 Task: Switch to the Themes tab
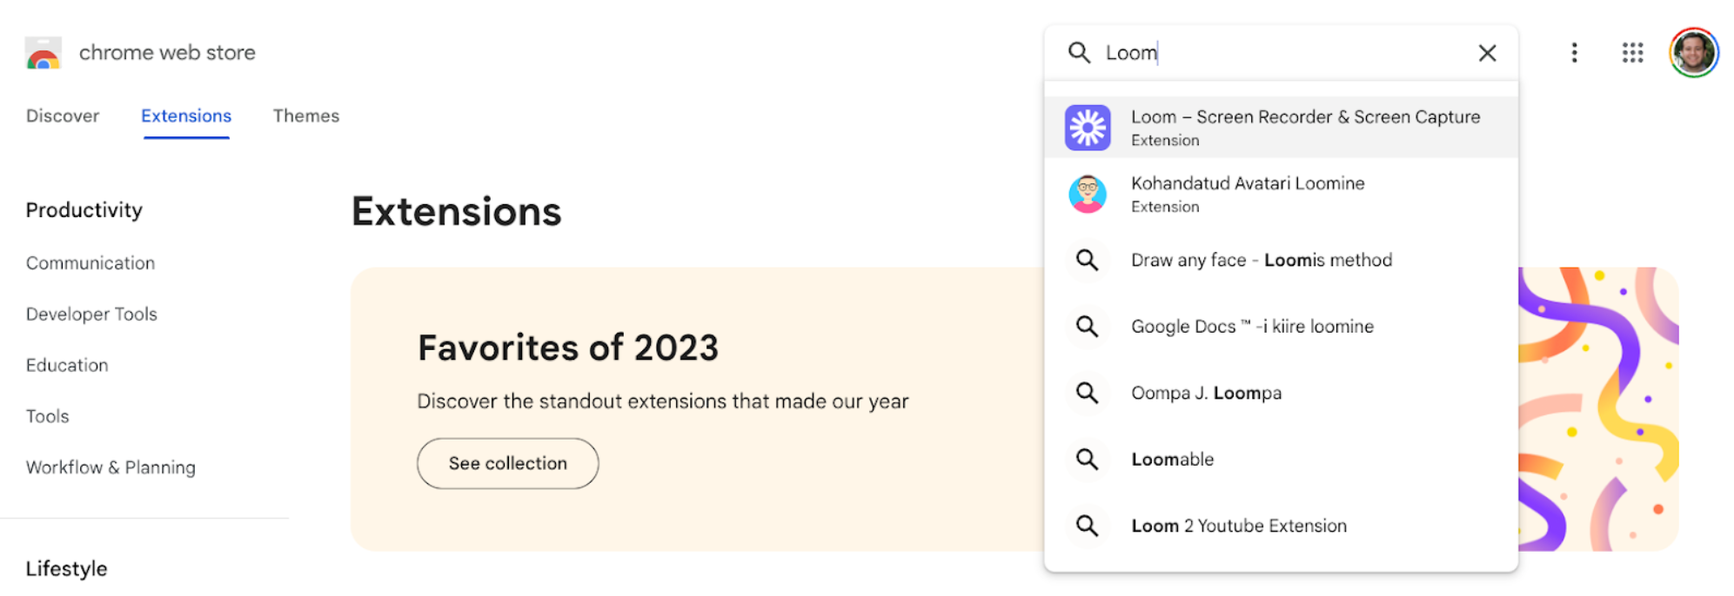(x=305, y=116)
